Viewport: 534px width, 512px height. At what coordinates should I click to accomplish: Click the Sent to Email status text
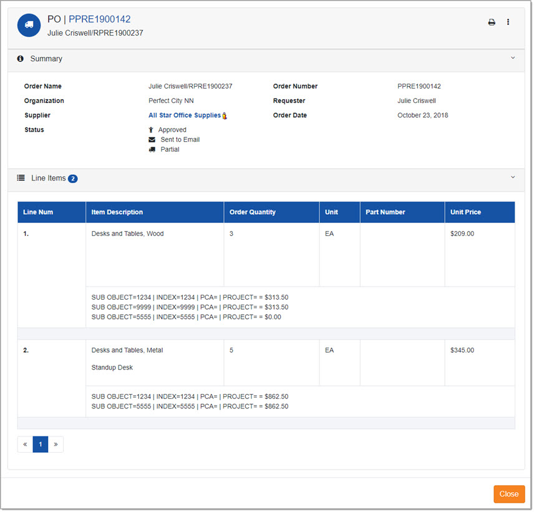point(180,140)
